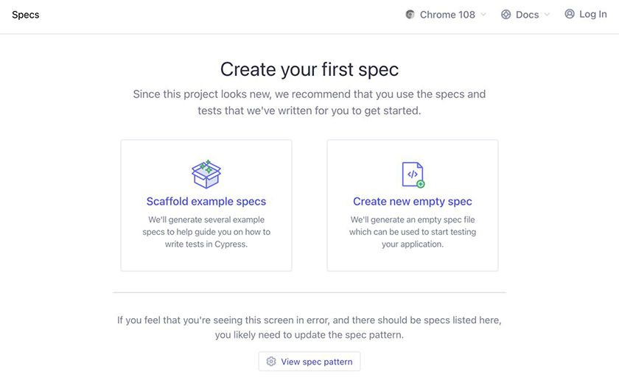Screen dimensions: 619x391
Task: Select Log In in the header
Action: coord(592,14)
